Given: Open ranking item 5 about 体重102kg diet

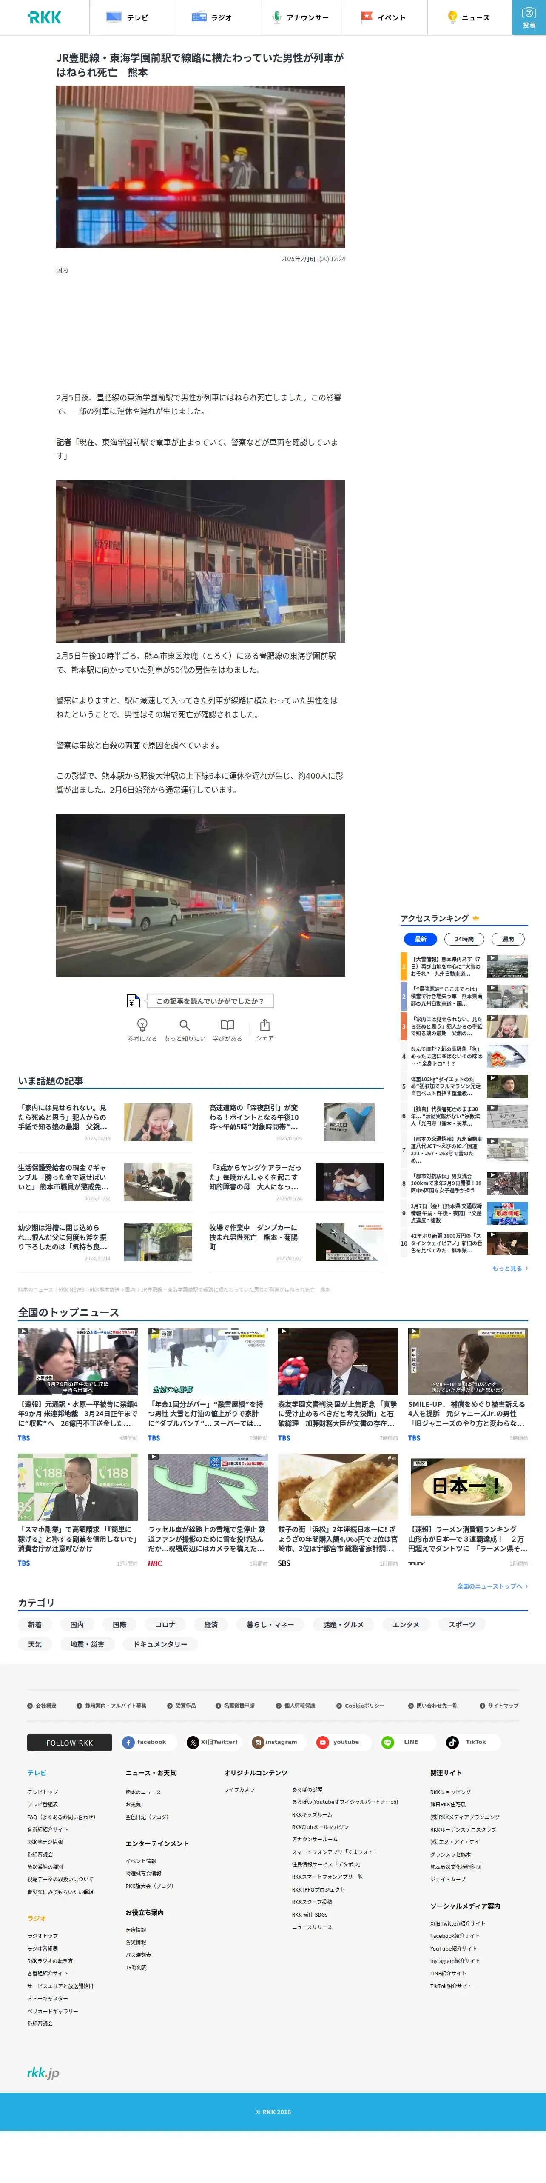Looking at the screenshot, I should coord(464,1086).
